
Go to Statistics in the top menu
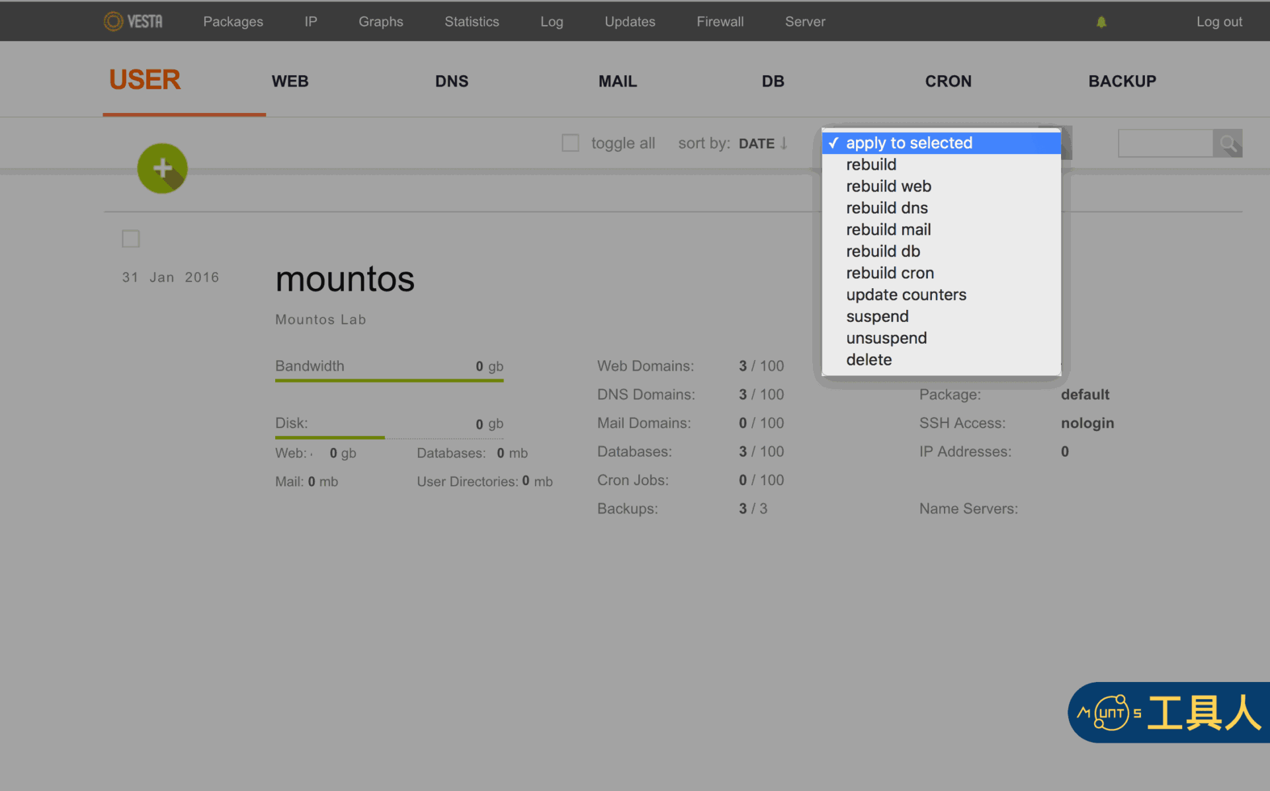coord(472,22)
